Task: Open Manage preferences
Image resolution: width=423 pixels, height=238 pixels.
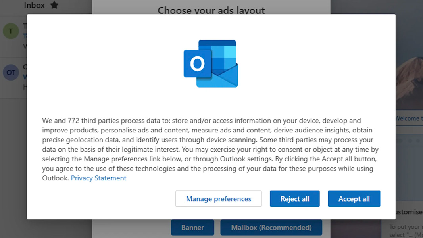Action: pyautogui.click(x=218, y=199)
